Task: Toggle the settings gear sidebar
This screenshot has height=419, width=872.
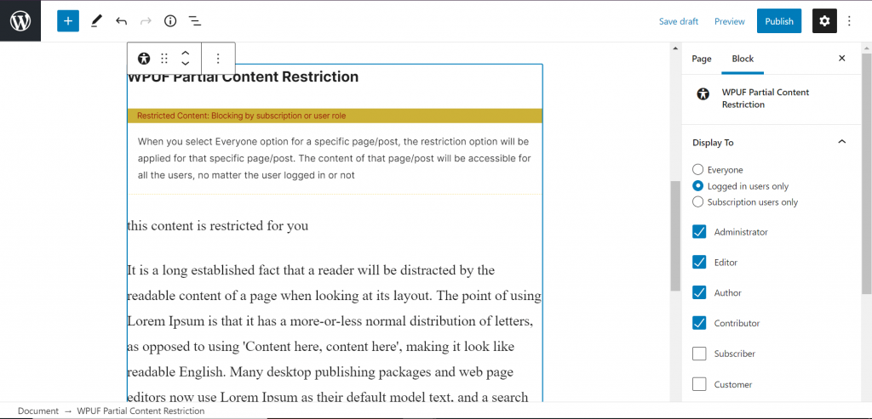Action: click(824, 21)
